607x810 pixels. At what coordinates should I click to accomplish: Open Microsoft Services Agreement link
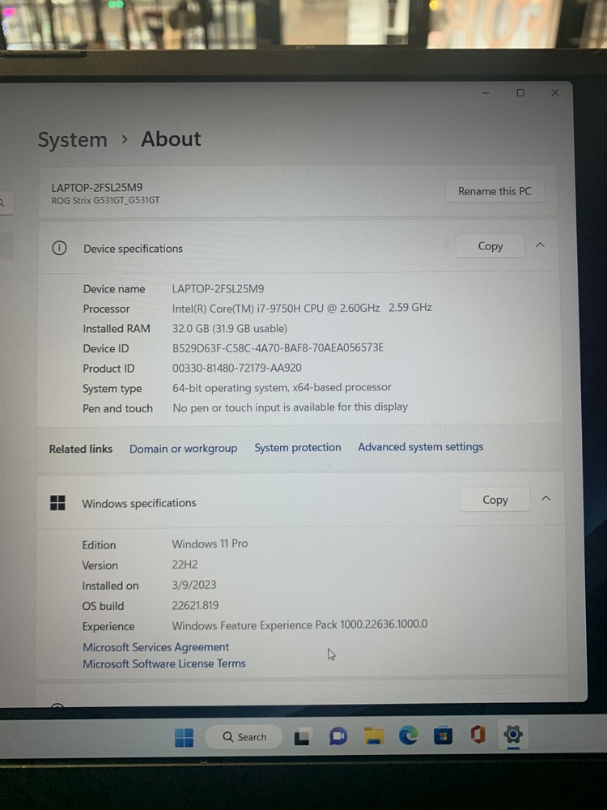pyautogui.click(x=156, y=646)
